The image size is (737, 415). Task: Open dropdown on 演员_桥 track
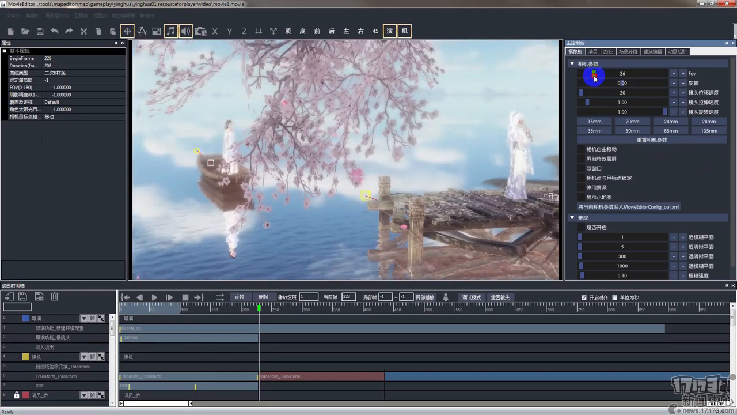[x=84, y=395]
